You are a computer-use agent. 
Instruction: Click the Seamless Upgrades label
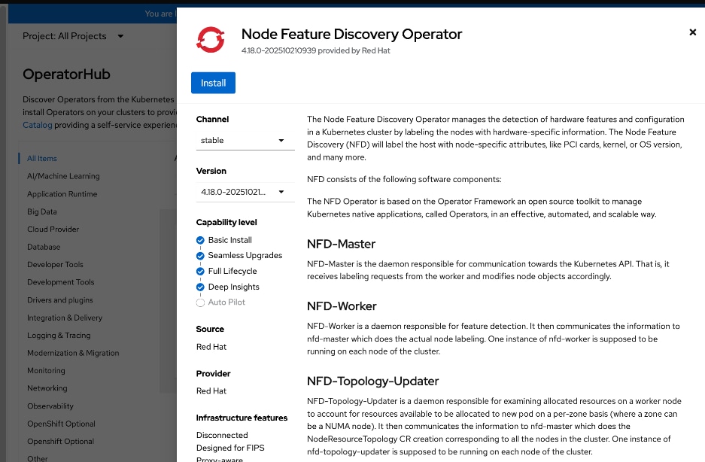pos(245,256)
